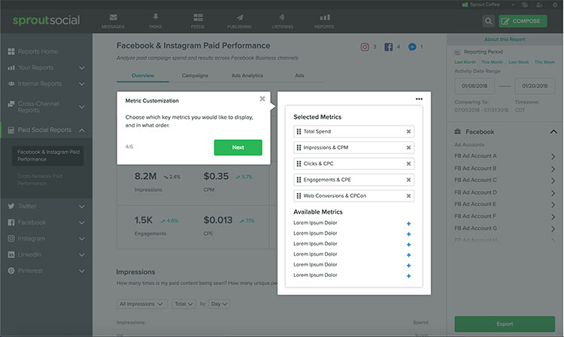
Task: Remove Web Conversions & CPCon metric
Action: (408, 196)
